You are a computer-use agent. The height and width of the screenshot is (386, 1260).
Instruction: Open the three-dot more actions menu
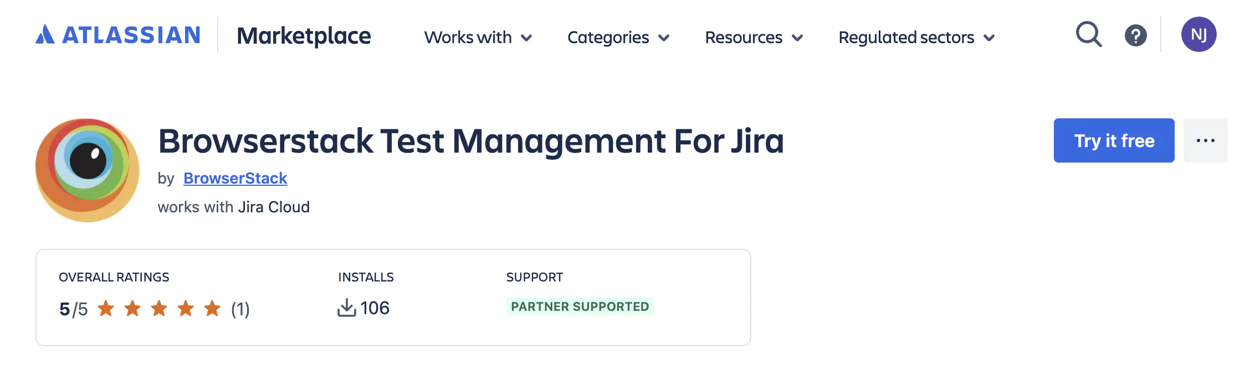pyautogui.click(x=1205, y=140)
